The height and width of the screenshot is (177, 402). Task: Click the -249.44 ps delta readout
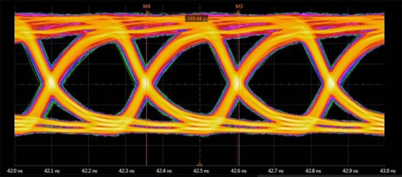[196, 18]
